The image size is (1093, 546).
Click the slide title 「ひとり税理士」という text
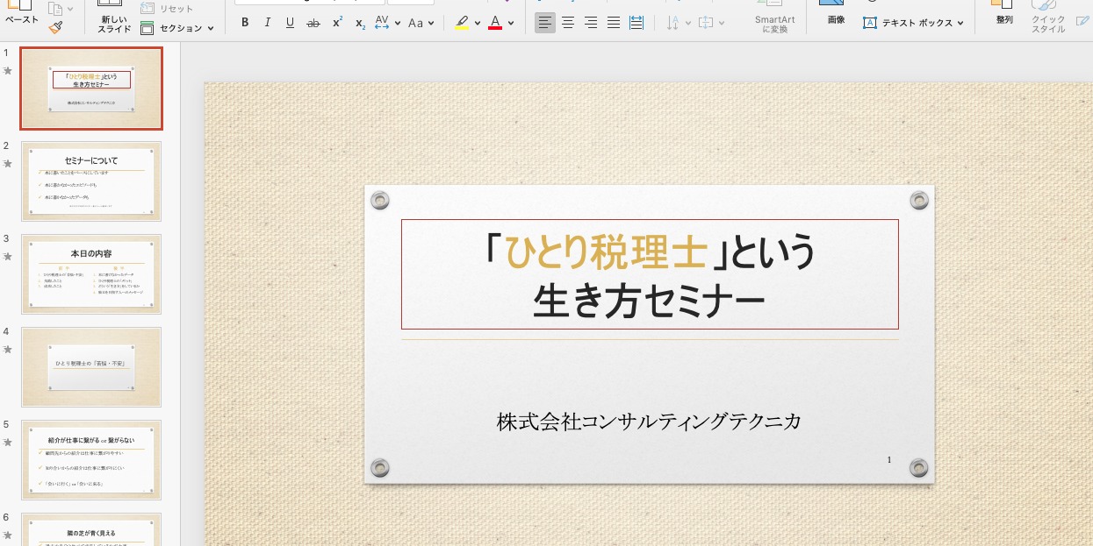(650, 252)
